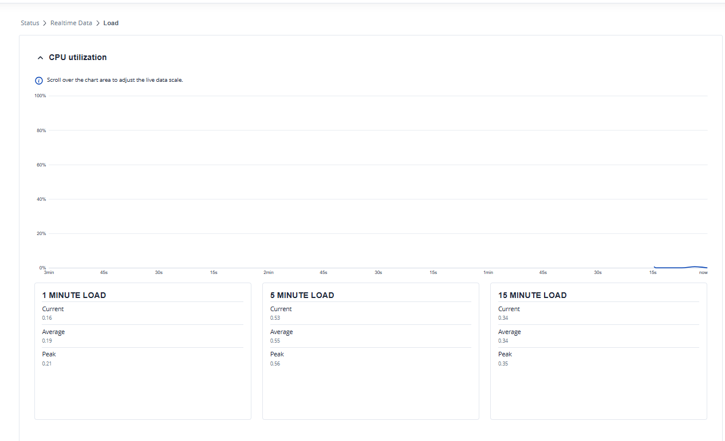Click the 60% axis label
The width and height of the screenshot is (725, 441).
coord(41,165)
